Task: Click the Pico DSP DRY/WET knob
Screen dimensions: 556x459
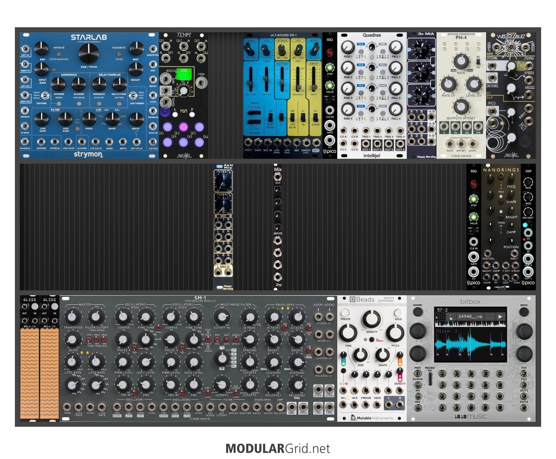Action: pos(528,212)
